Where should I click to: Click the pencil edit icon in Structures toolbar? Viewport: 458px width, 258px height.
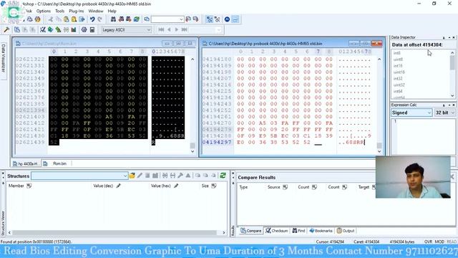click(x=140, y=176)
